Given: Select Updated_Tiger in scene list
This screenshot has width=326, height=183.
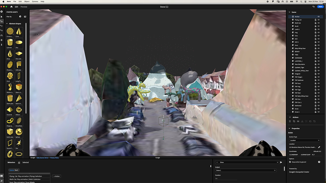Looking at the screenshot, I should pyautogui.click(x=300, y=67).
